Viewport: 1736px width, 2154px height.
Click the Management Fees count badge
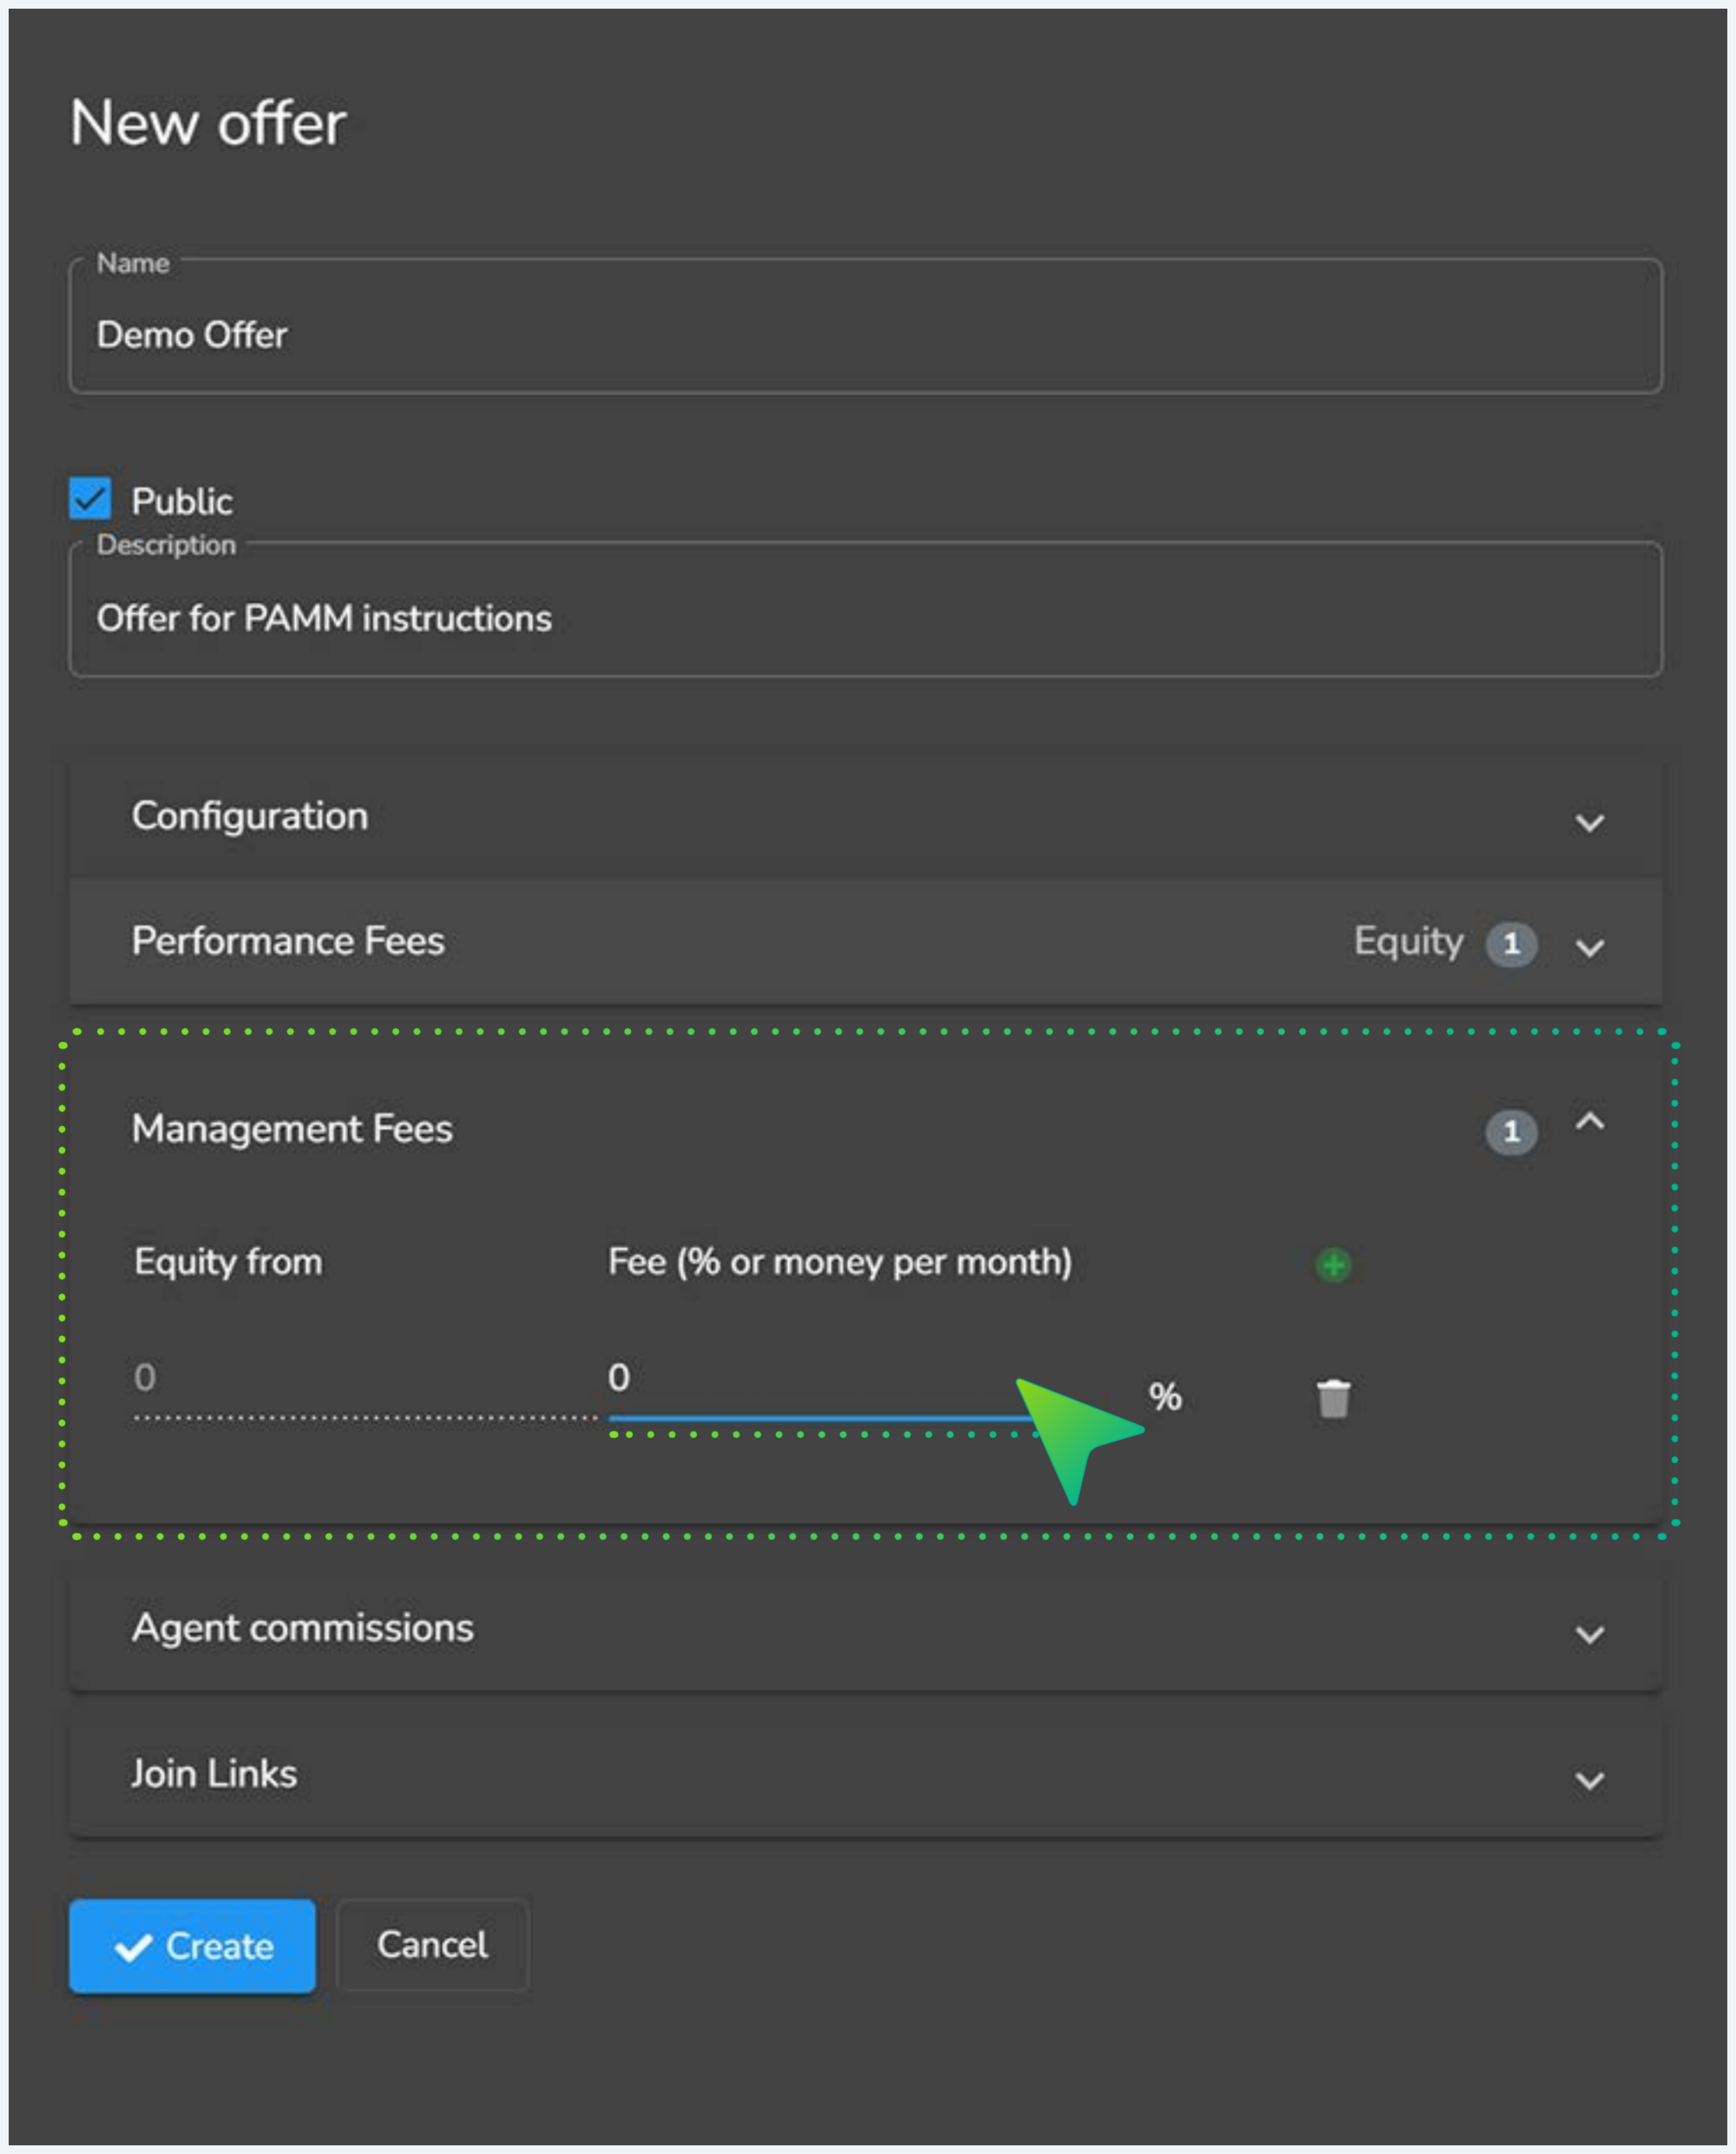(x=1511, y=1132)
